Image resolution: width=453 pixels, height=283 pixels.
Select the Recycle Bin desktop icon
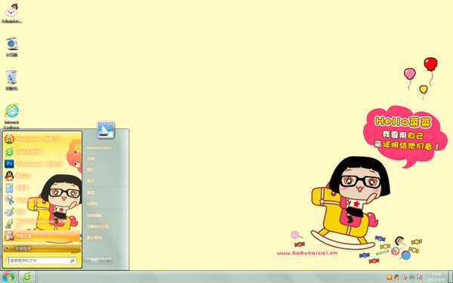11,80
